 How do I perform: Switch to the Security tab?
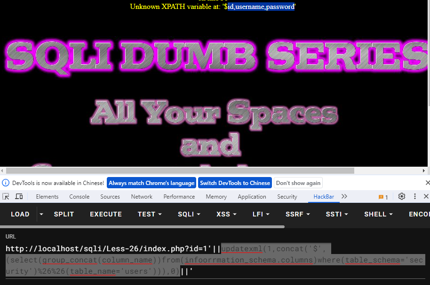point(287,197)
